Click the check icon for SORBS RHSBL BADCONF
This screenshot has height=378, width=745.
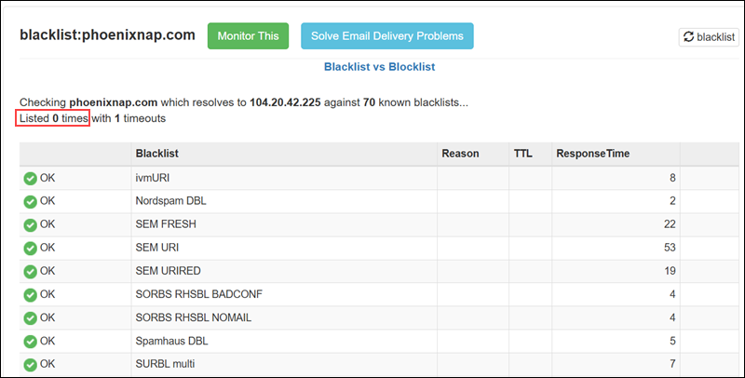pos(31,295)
